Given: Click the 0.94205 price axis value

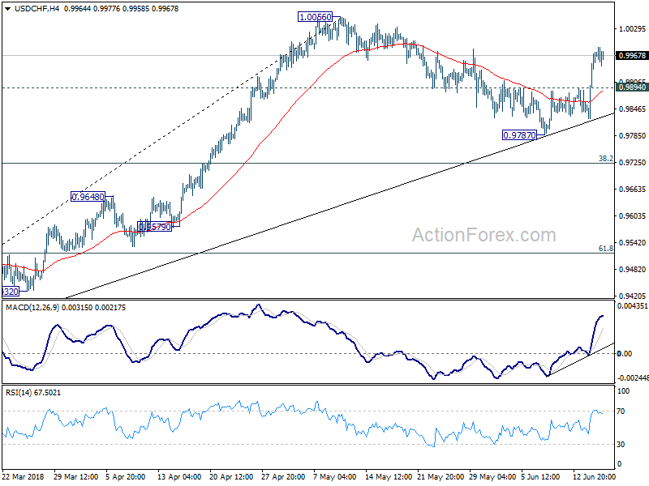Looking at the screenshot, I should pos(632,296).
